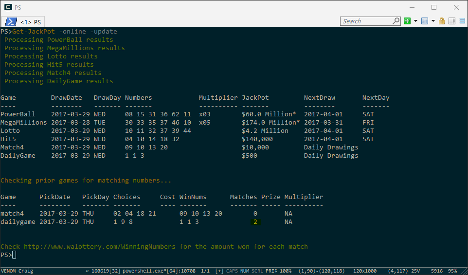Click the $60.0 Million* jackpot value
The image size is (468, 275).
pos(269,114)
